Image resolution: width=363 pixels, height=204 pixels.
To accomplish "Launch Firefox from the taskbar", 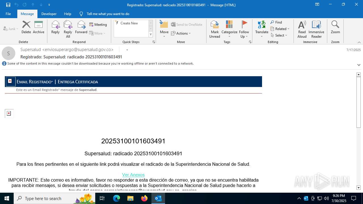I will pos(144,198).
